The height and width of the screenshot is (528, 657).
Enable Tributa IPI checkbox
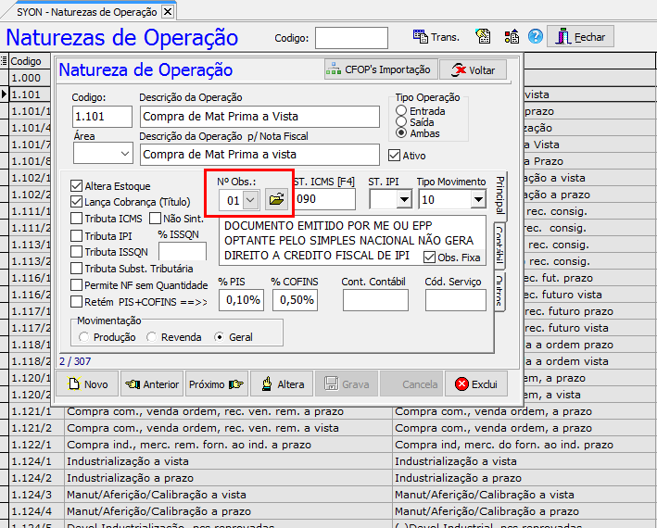coord(76,235)
